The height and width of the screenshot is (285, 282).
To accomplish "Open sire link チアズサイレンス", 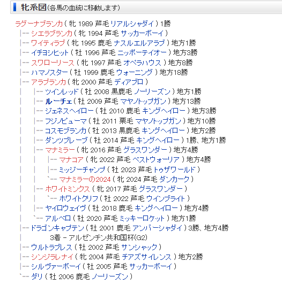I will pos(147,257).
